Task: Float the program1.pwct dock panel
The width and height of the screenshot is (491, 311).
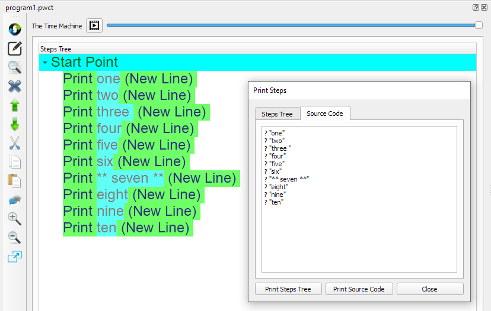Action: coord(476,7)
